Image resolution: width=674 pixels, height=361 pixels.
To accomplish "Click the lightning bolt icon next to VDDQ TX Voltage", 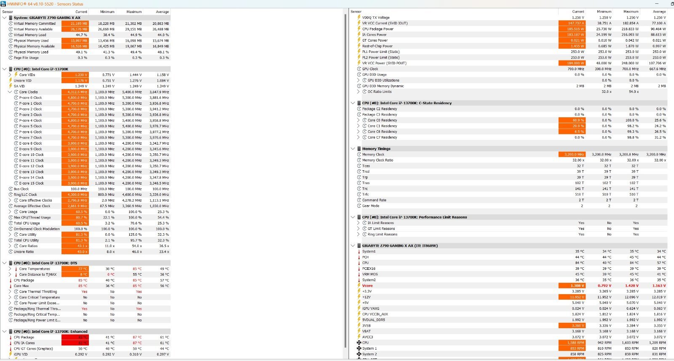I will pos(359,18).
